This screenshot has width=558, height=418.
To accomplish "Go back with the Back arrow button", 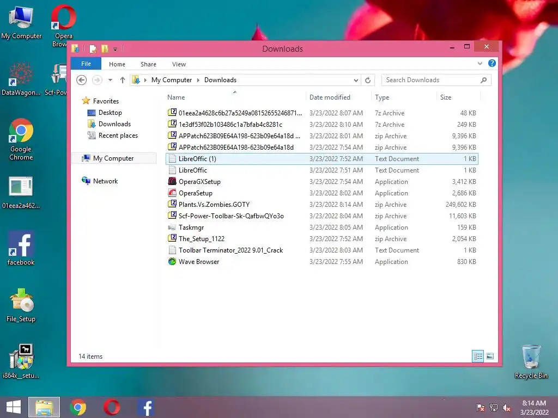I will [82, 80].
